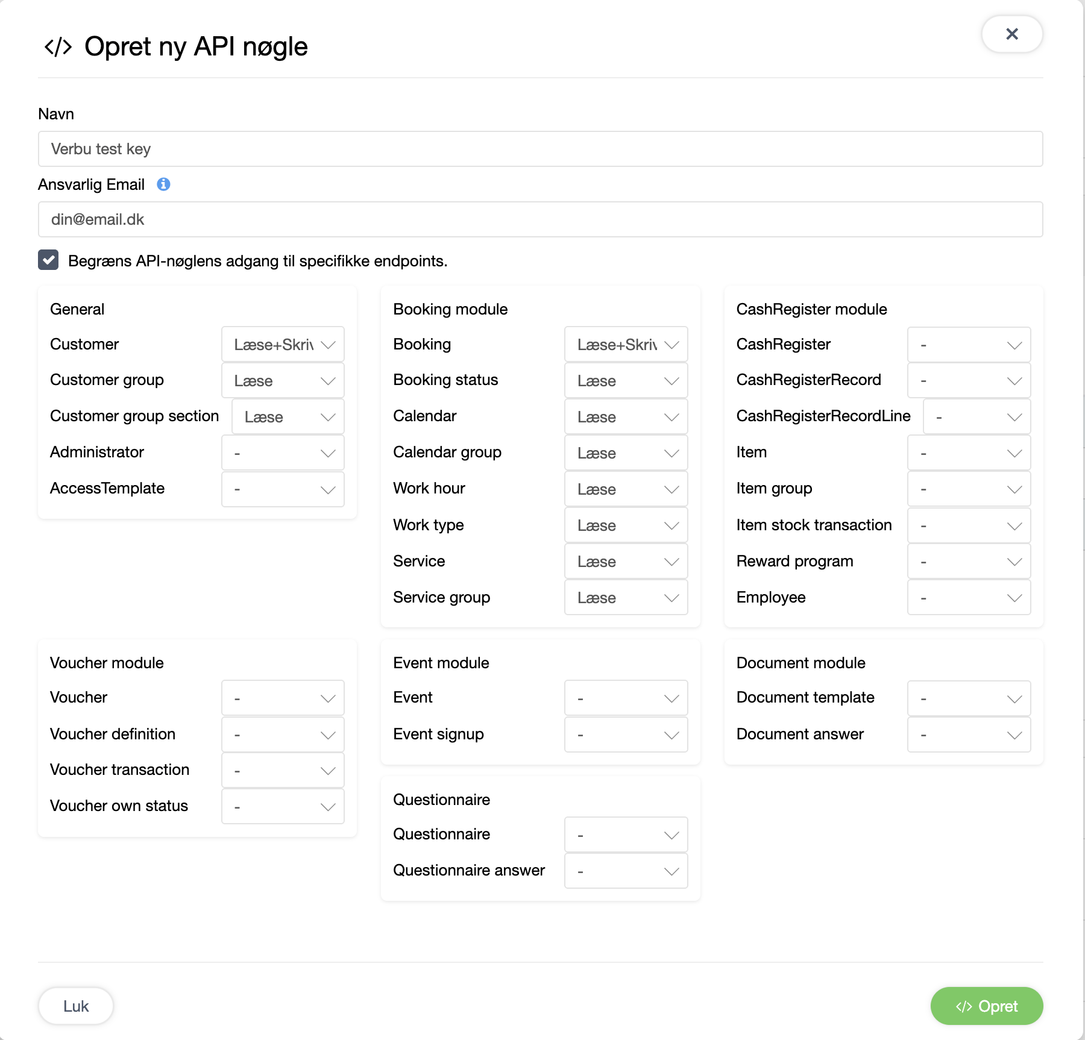The image size is (1085, 1040).
Task: Open the Calendar permission dropdown
Action: pos(626,417)
